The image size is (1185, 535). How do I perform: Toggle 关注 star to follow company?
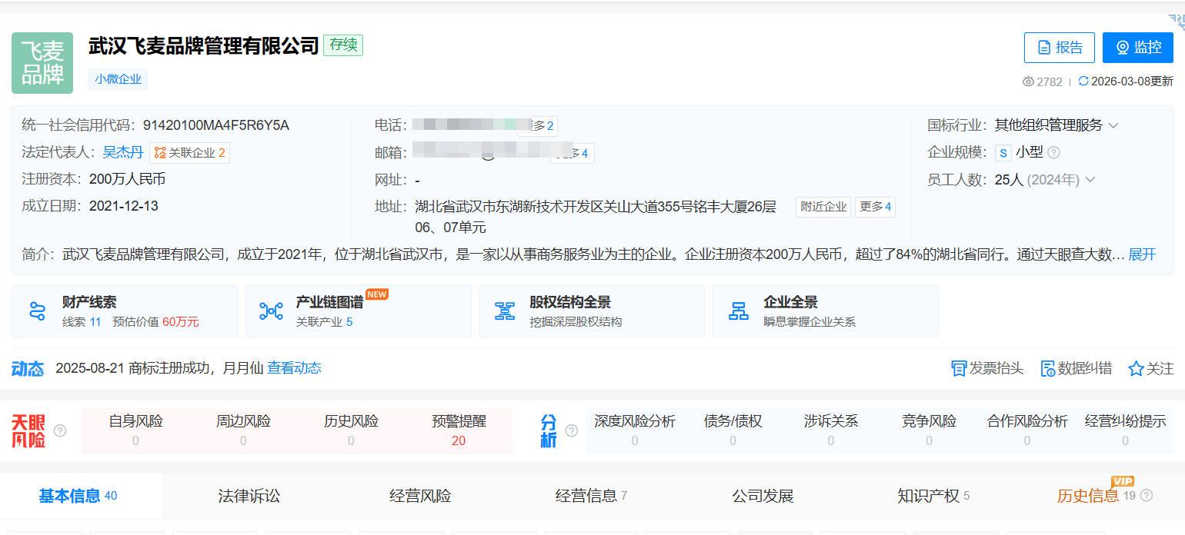pos(1136,369)
